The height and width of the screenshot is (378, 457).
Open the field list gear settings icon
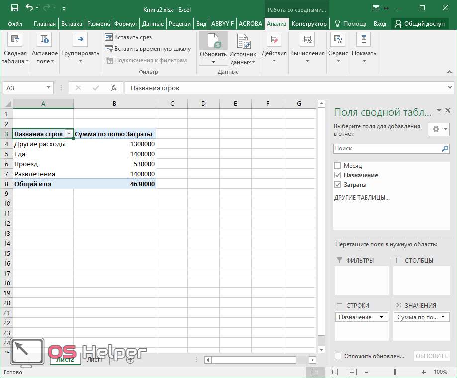point(436,129)
